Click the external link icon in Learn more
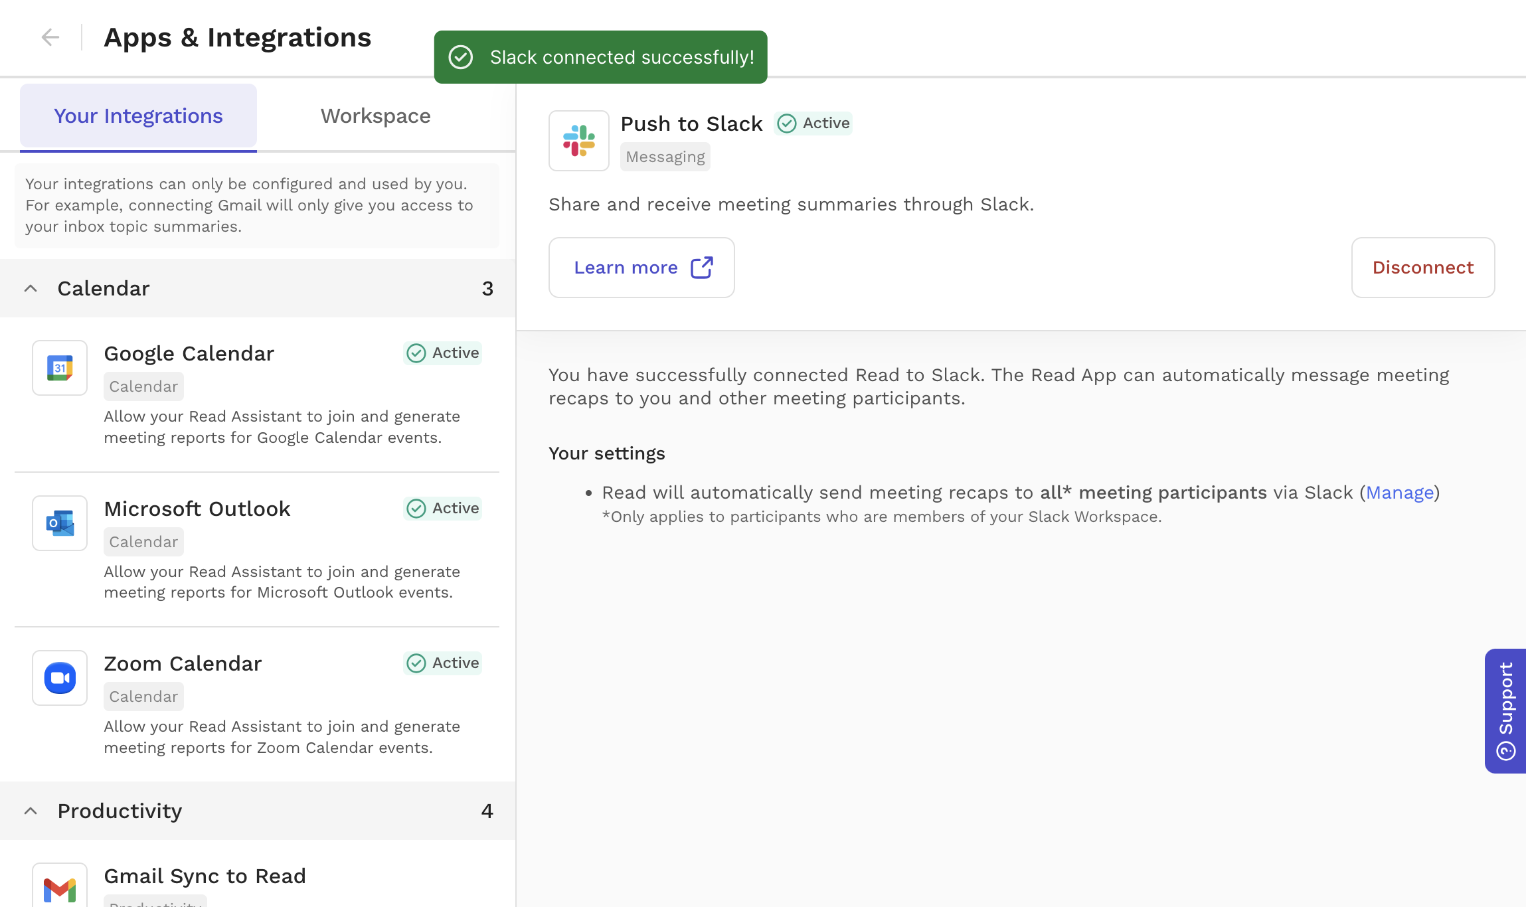Screen dimensions: 1526x907 pyautogui.click(x=702, y=268)
